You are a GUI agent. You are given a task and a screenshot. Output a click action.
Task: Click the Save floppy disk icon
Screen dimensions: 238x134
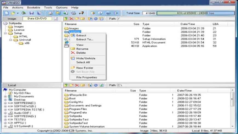31,13
